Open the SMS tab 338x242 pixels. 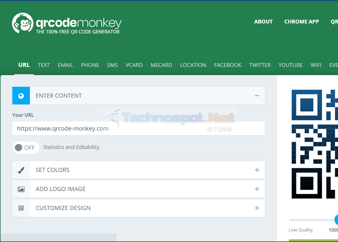pos(113,65)
